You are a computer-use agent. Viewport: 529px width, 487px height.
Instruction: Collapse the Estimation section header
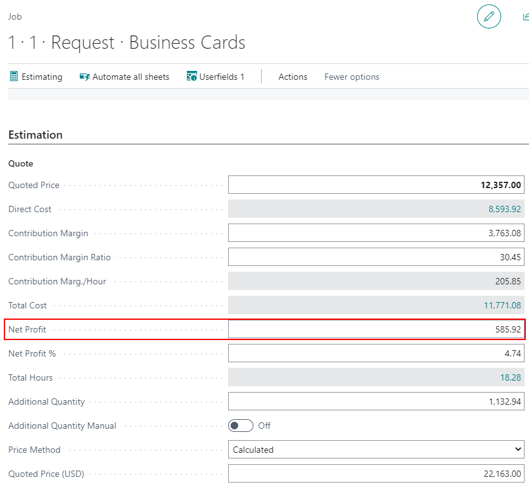coord(35,135)
